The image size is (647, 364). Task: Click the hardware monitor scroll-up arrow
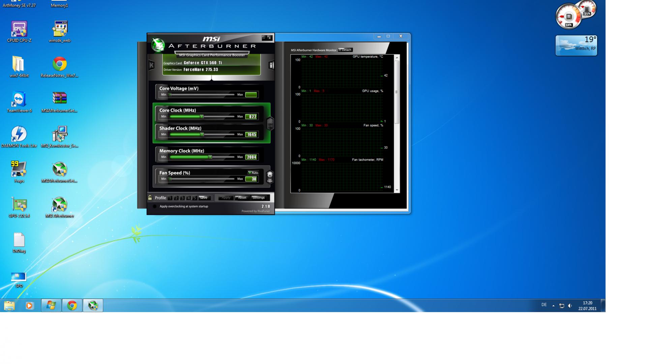(x=397, y=58)
